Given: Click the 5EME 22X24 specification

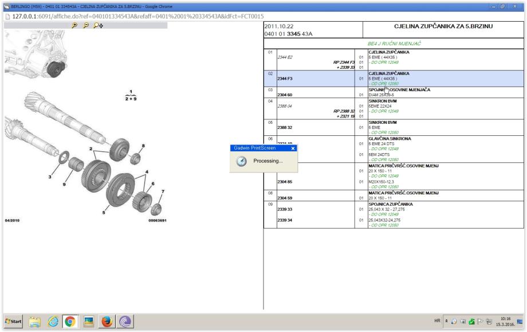Looking at the screenshot, I should click(x=380, y=106).
